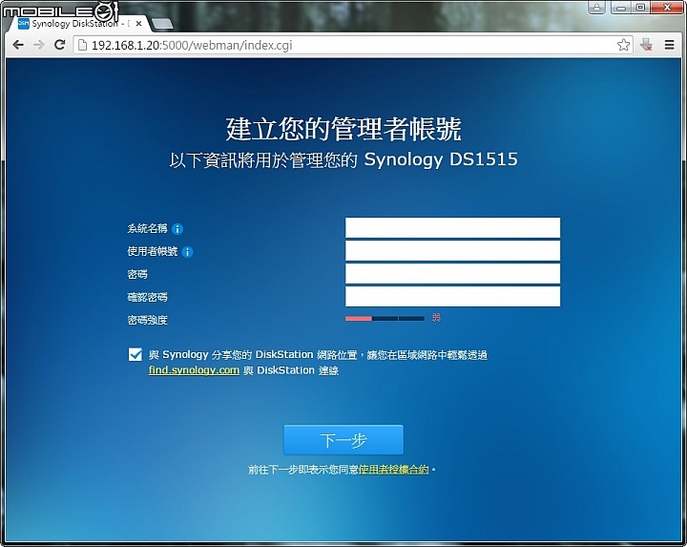Bookmark page with the star icon
The height and width of the screenshot is (547, 687).
coord(623,45)
